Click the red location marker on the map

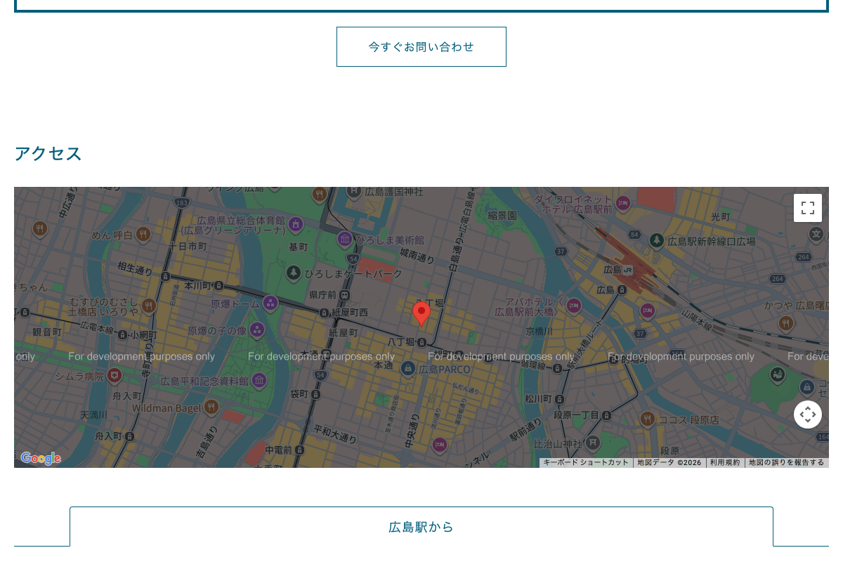point(421,313)
